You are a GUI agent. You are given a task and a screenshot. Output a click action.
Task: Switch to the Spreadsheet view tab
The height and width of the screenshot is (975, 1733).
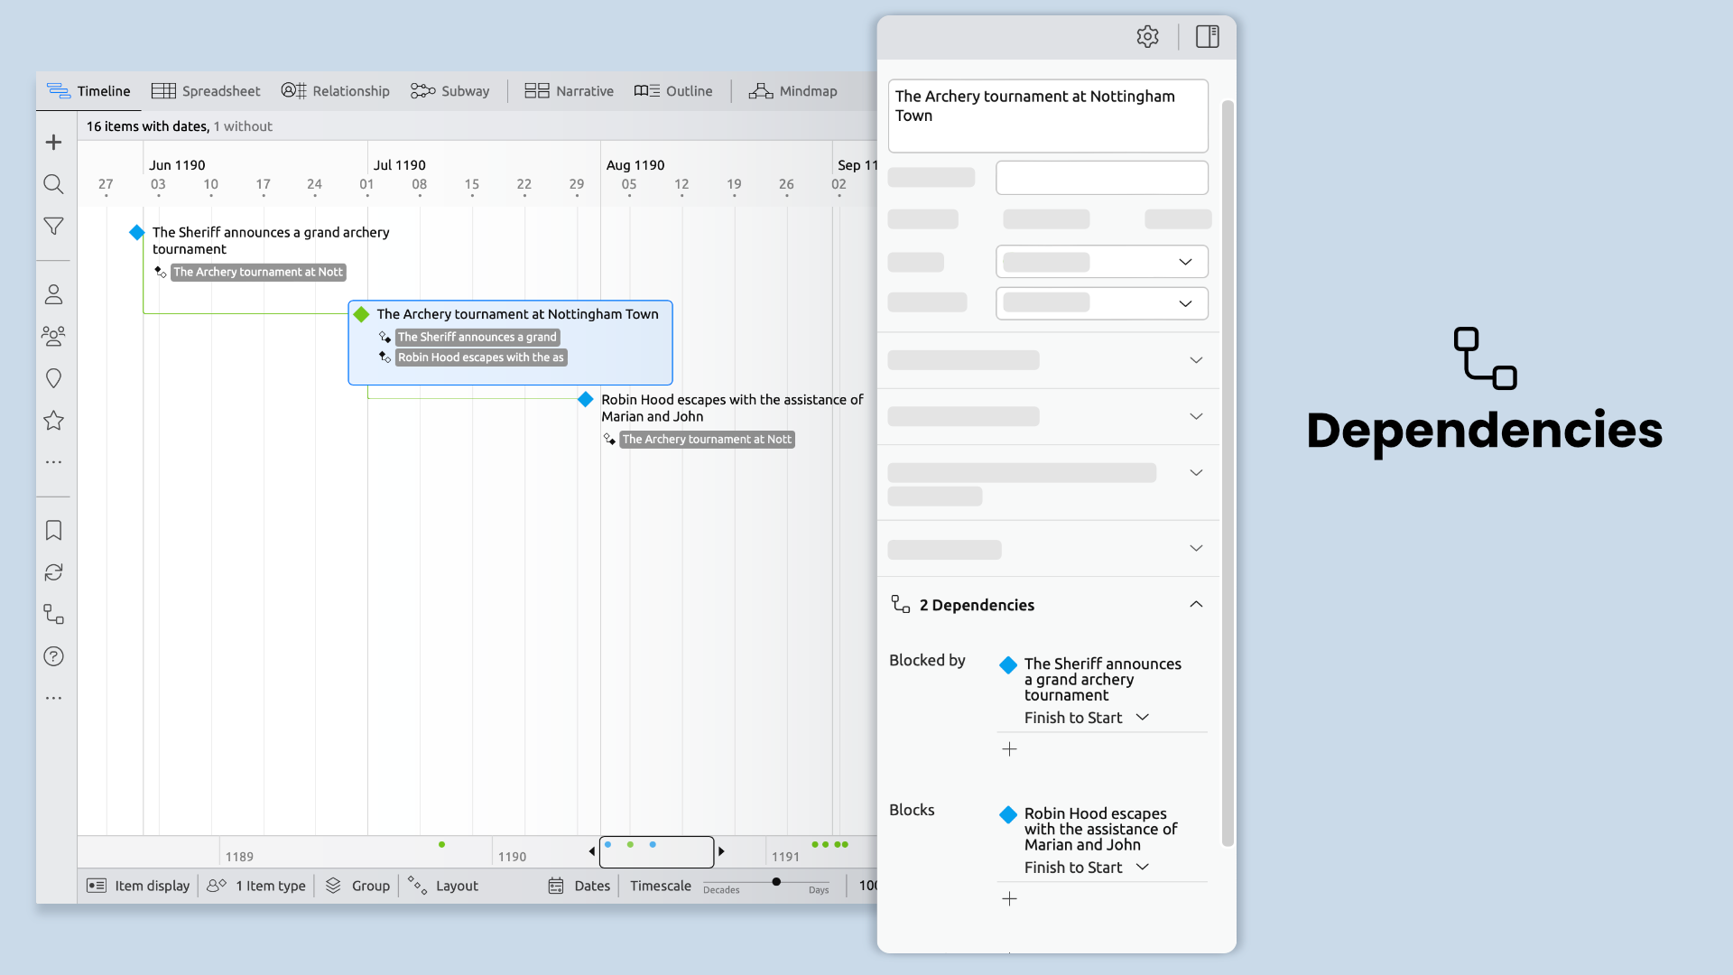pyautogui.click(x=206, y=91)
